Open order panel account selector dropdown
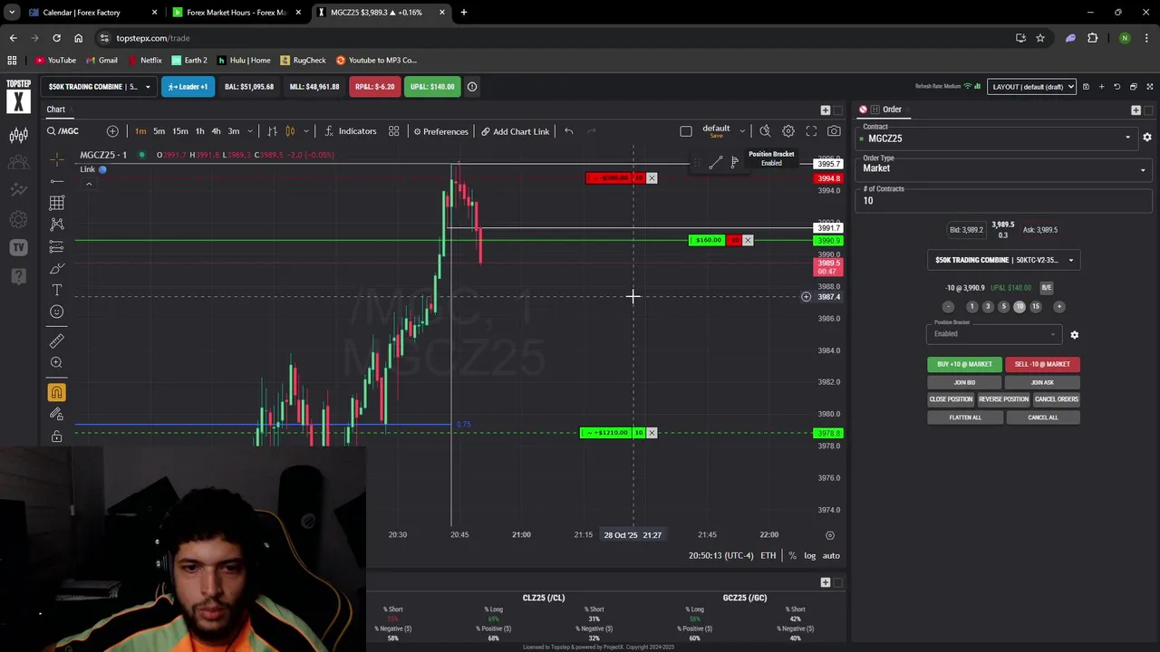 coord(1003,260)
